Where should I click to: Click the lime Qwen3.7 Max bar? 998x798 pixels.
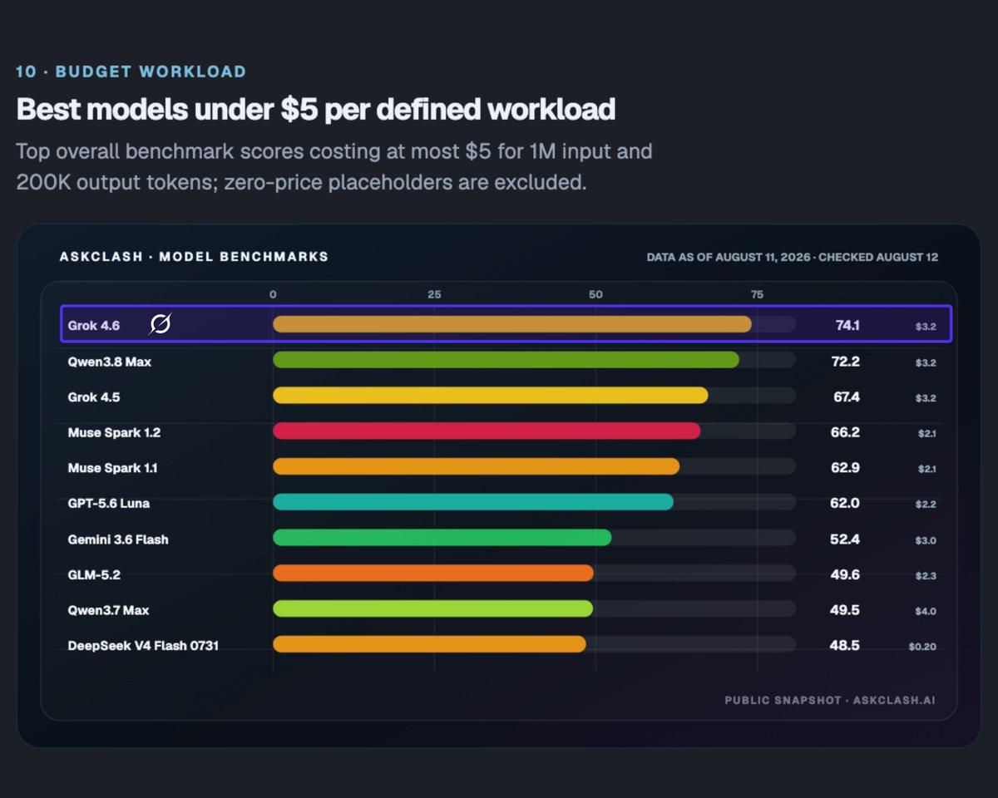432,608
